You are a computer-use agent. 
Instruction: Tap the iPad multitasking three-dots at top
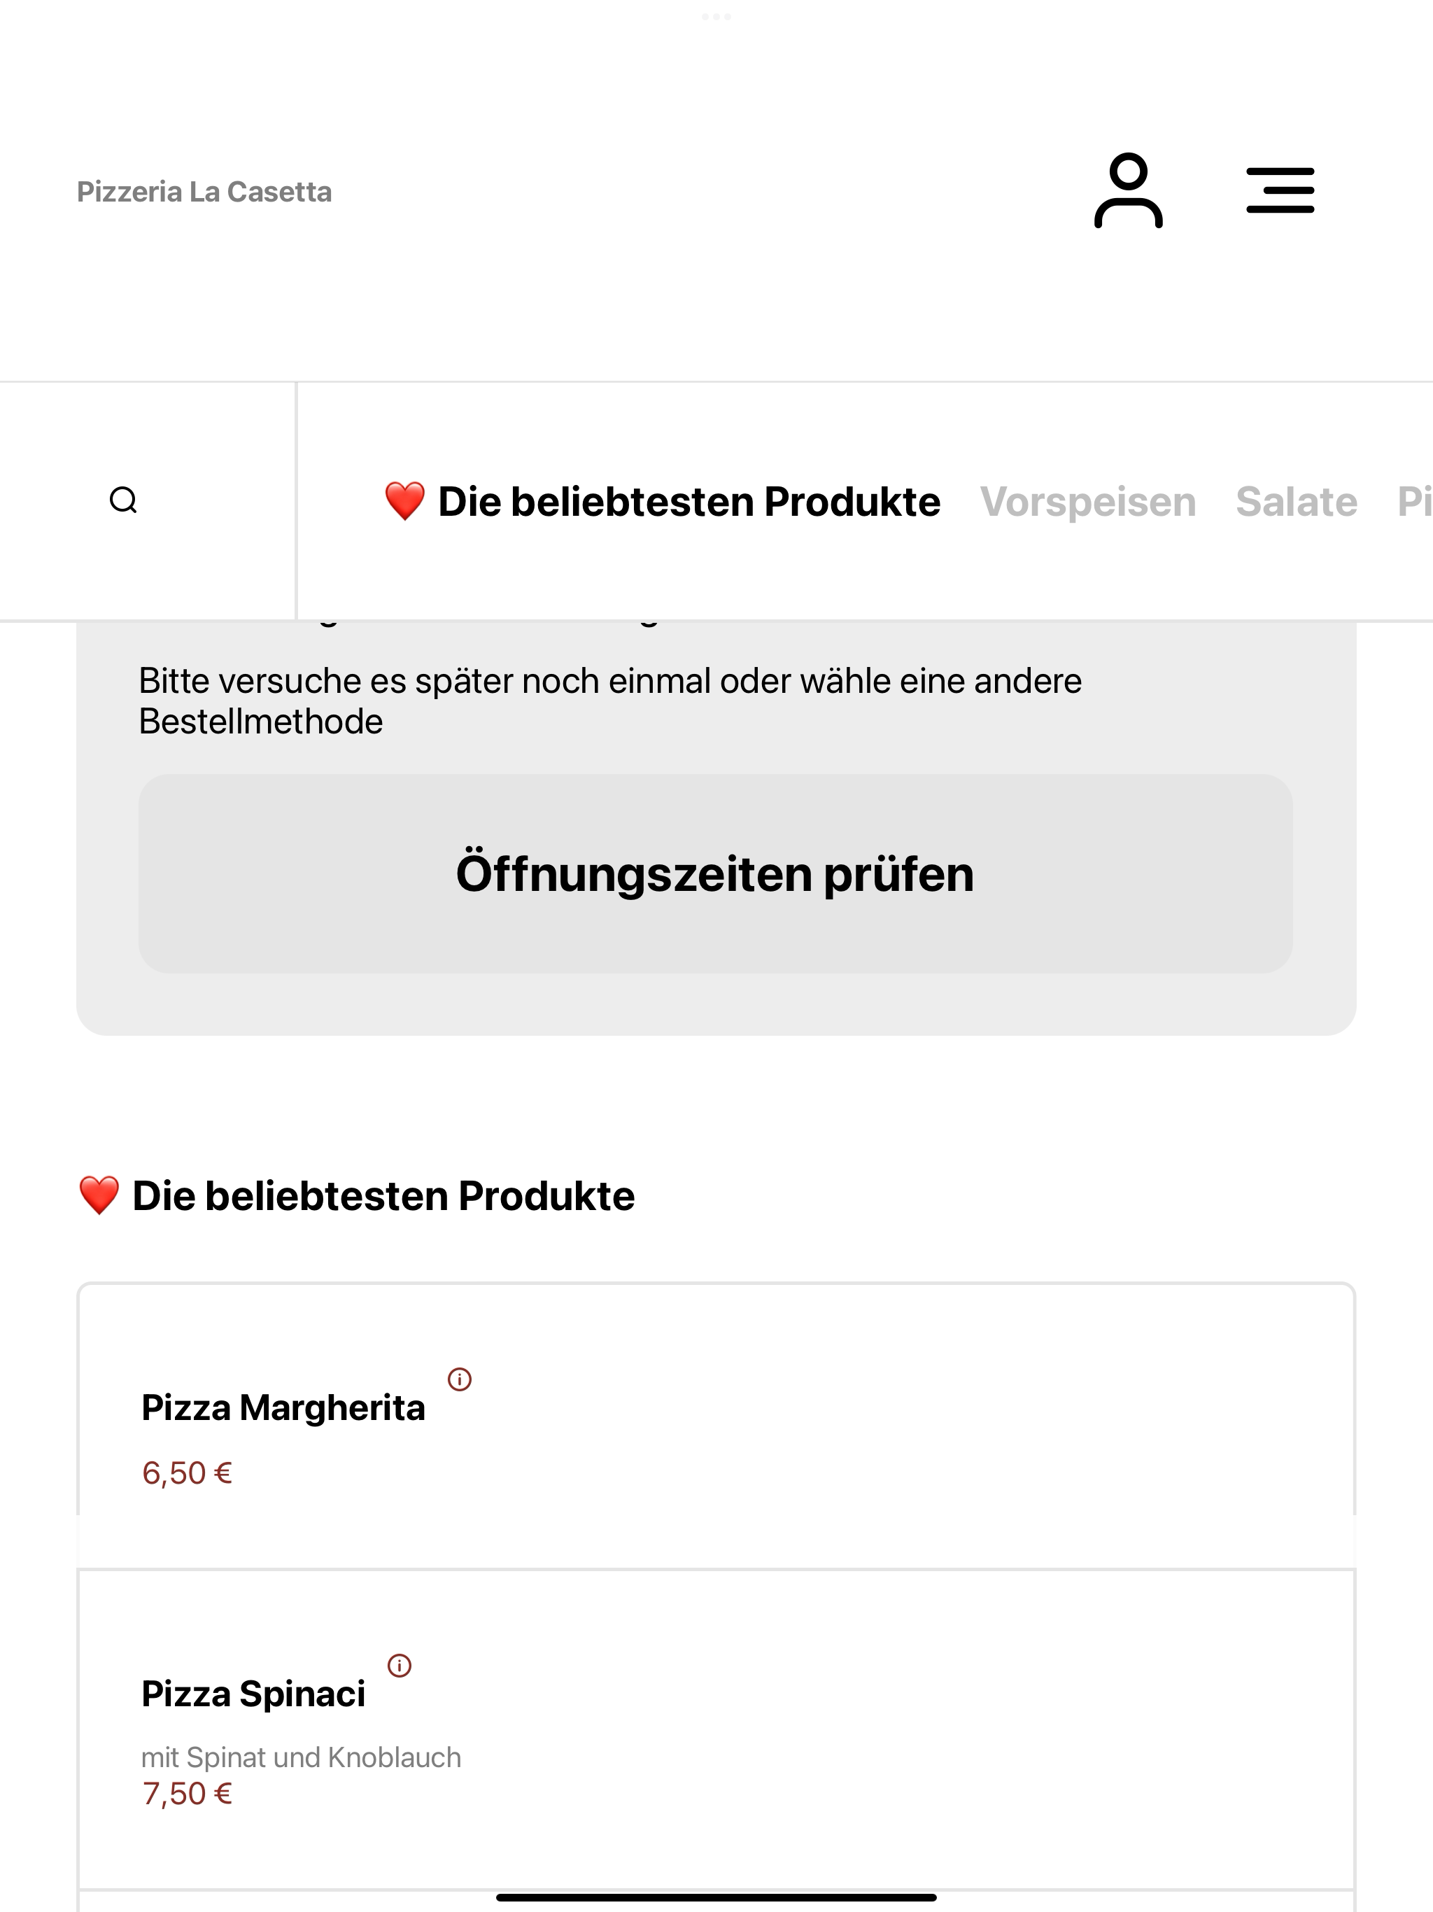point(716,16)
